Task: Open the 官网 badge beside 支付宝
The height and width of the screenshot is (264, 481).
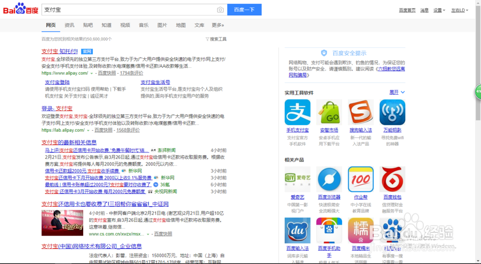Action: click(87, 51)
